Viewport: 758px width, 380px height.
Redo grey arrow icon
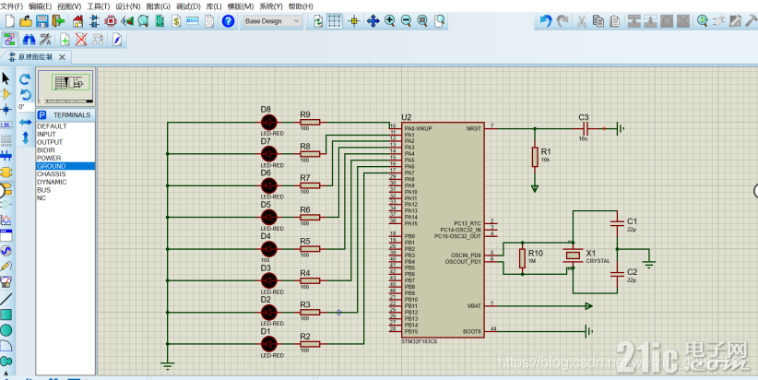[x=563, y=21]
